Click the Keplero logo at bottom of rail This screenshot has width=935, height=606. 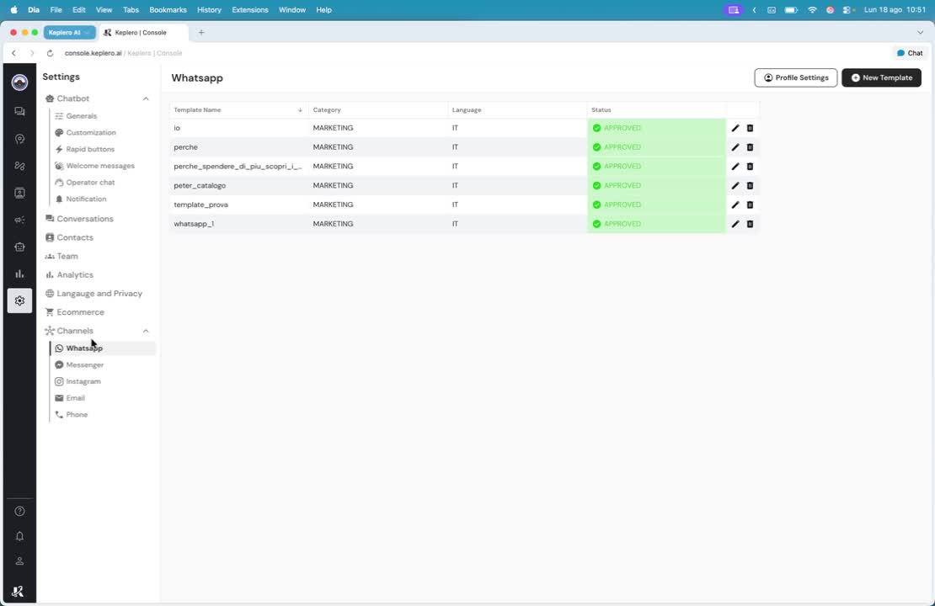(x=18, y=591)
